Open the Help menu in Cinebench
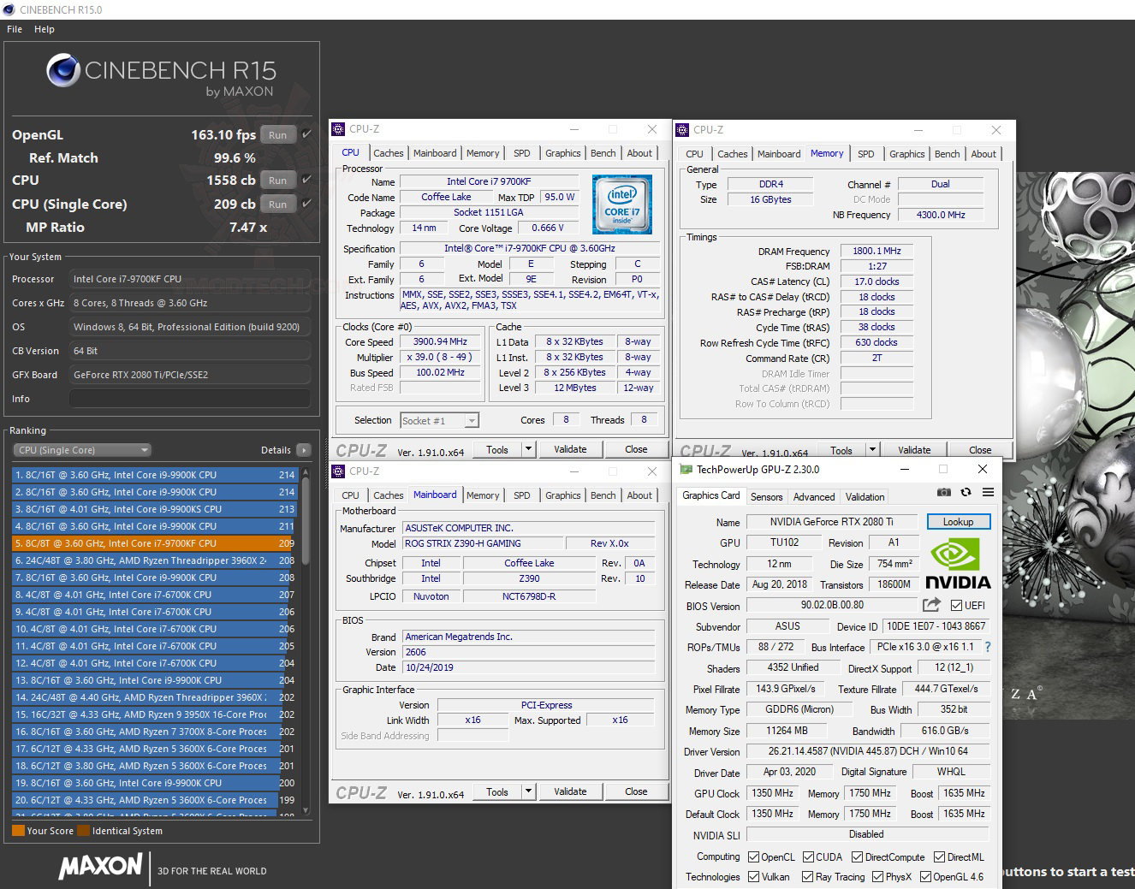Image resolution: width=1135 pixels, height=889 pixels. click(x=45, y=29)
